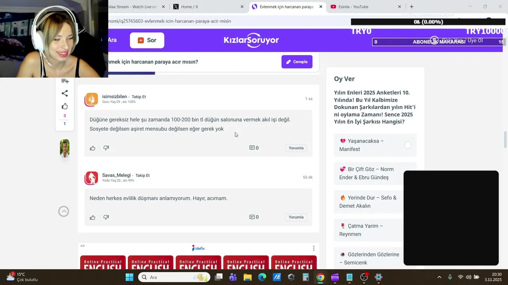Image resolution: width=508 pixels, height=285 pixels.
Task: Open isimsizbilen's avatar profile picture
Action: point(91,99)
